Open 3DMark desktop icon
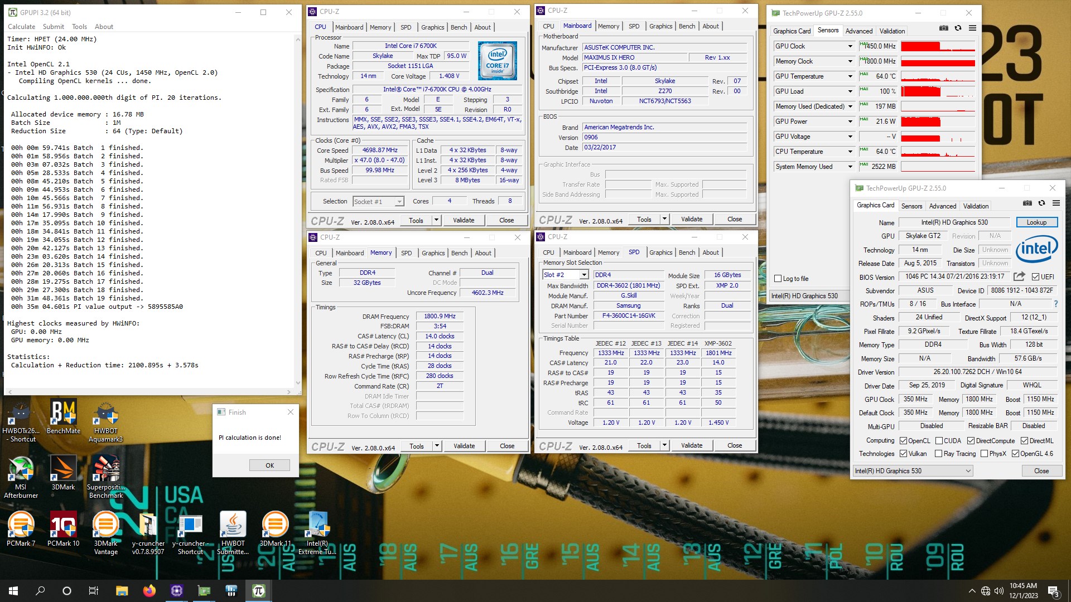This screenshot has height=602, width=1071. 63,473
